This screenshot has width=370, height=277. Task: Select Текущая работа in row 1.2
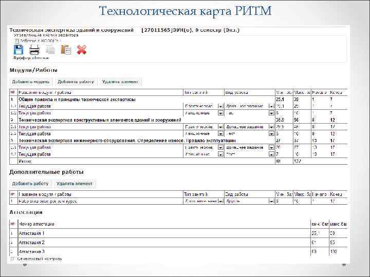(x=34, y=113)
